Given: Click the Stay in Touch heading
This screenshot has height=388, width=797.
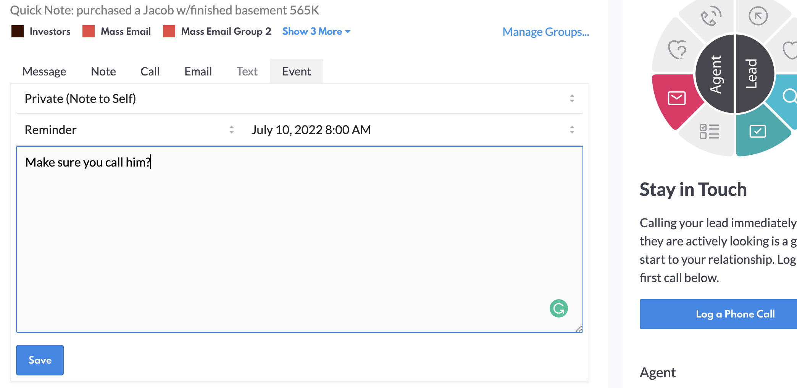Looking at the screenshot, I should [x=693, y=189].
